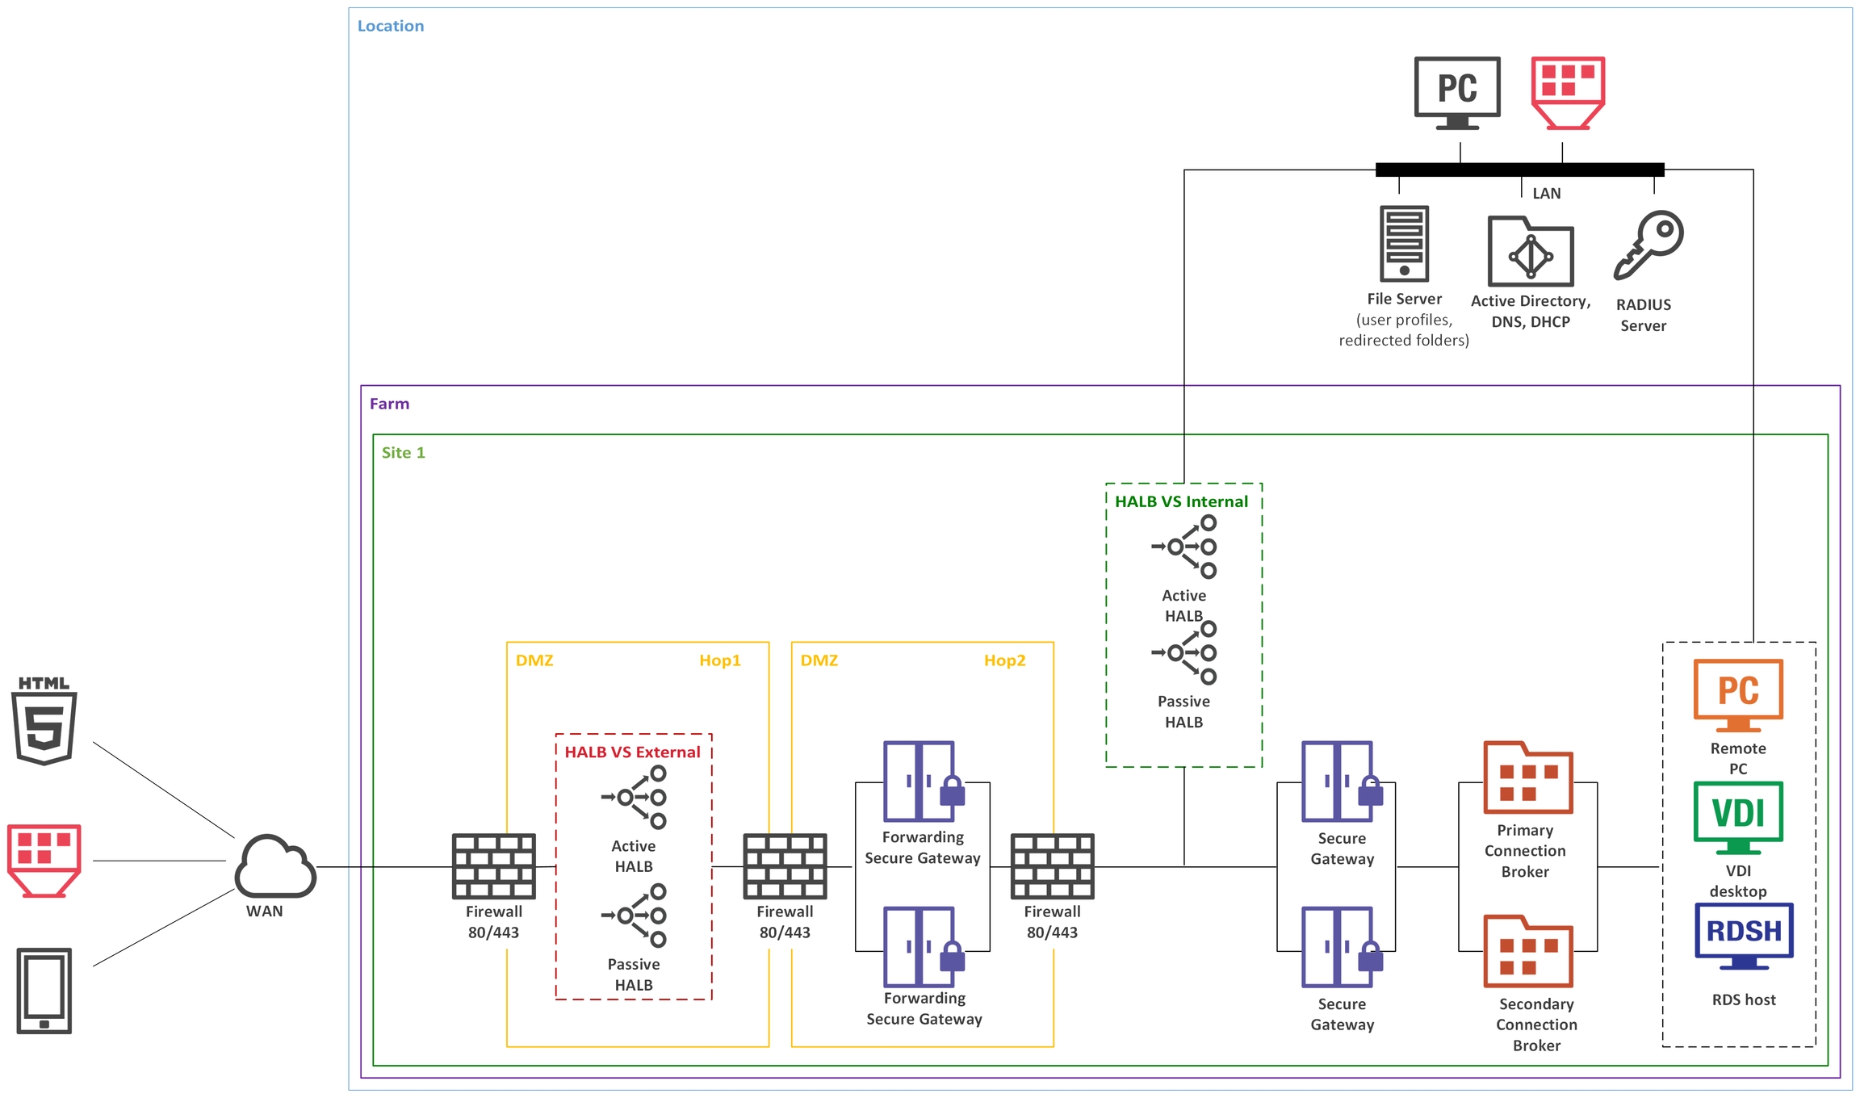
Task: Click the Active Directory folder icon
Action: click(1530, 252)
